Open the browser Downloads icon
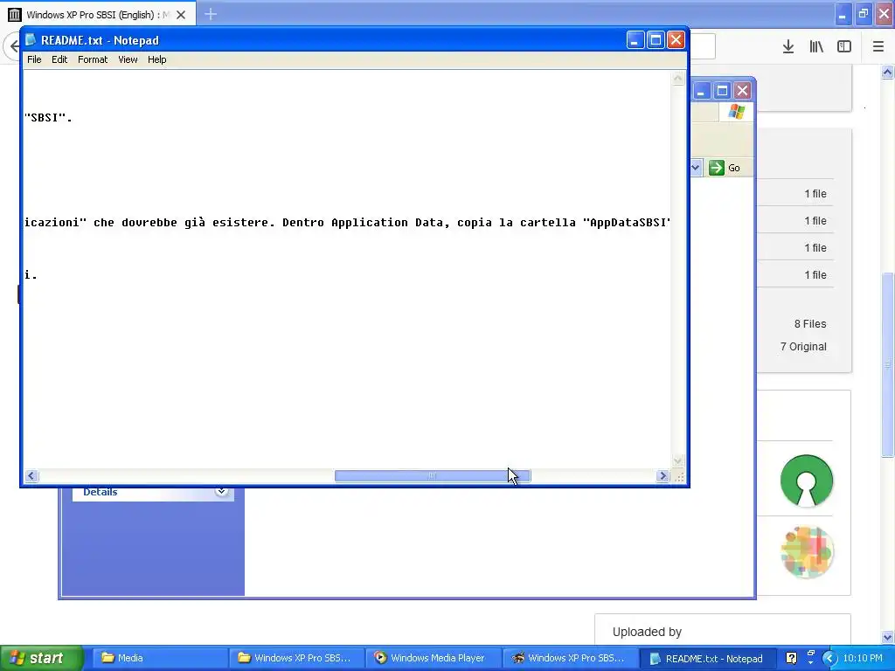This screenshot has height=671, width=895. [788, 47]
